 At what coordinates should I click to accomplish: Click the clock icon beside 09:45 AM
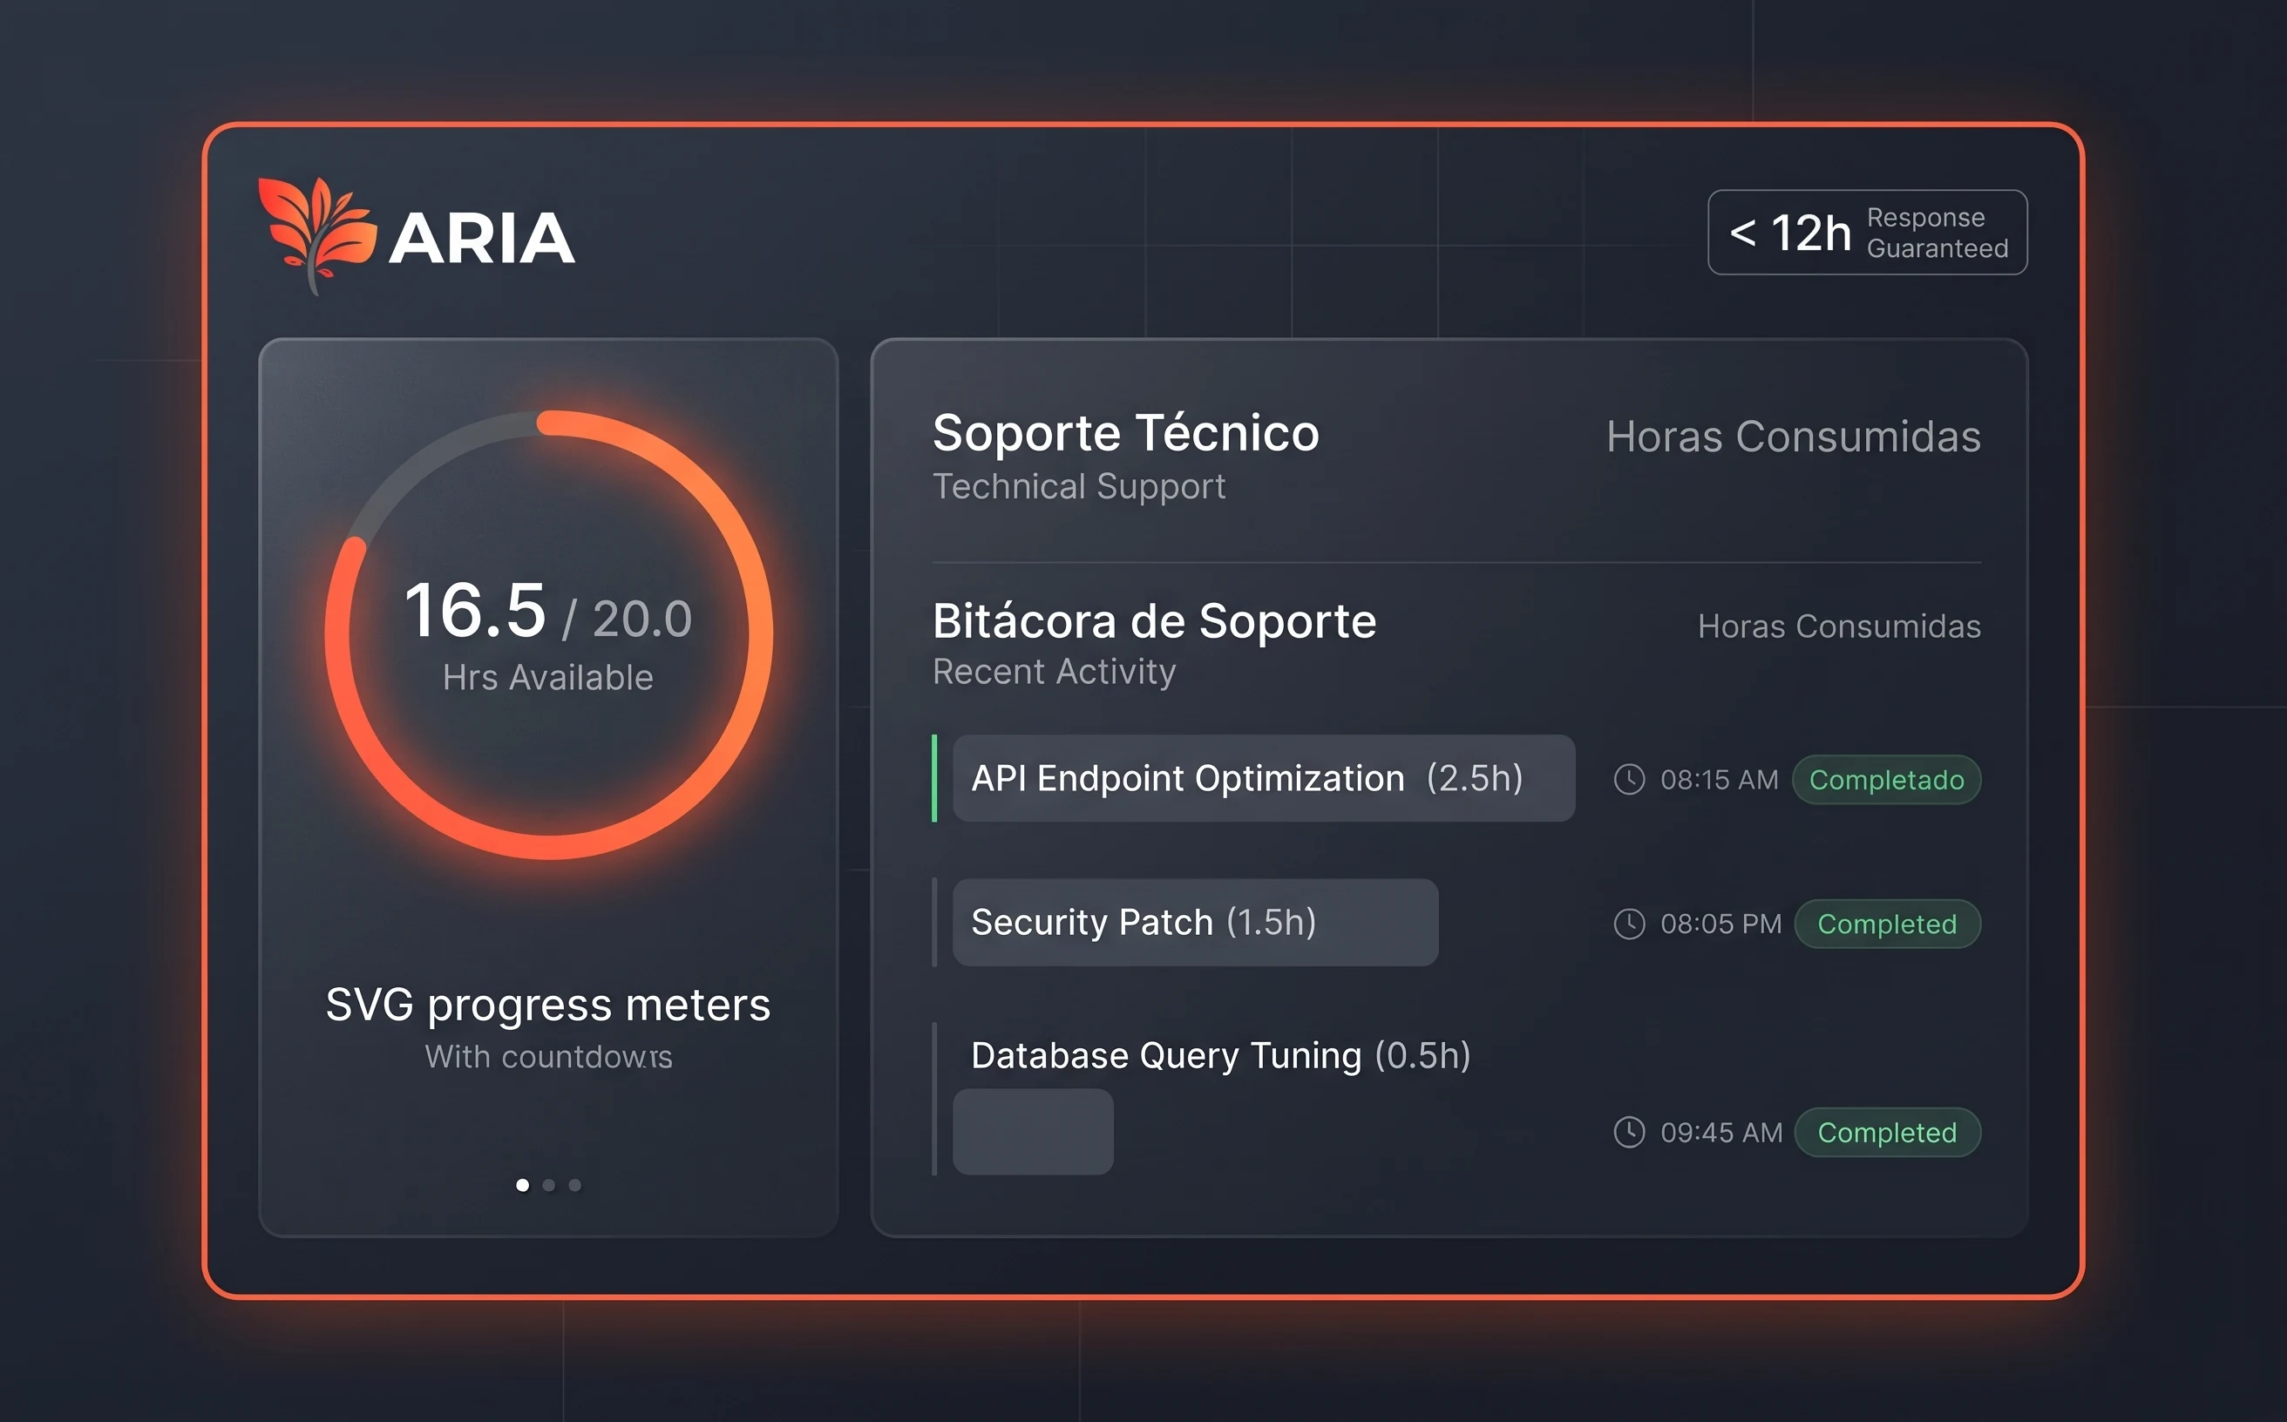1630,1133
